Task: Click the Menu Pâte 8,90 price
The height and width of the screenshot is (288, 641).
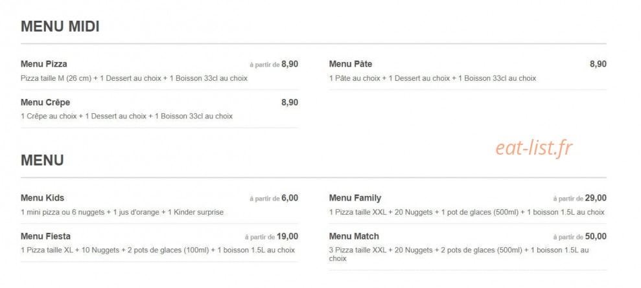Action: 598,64
